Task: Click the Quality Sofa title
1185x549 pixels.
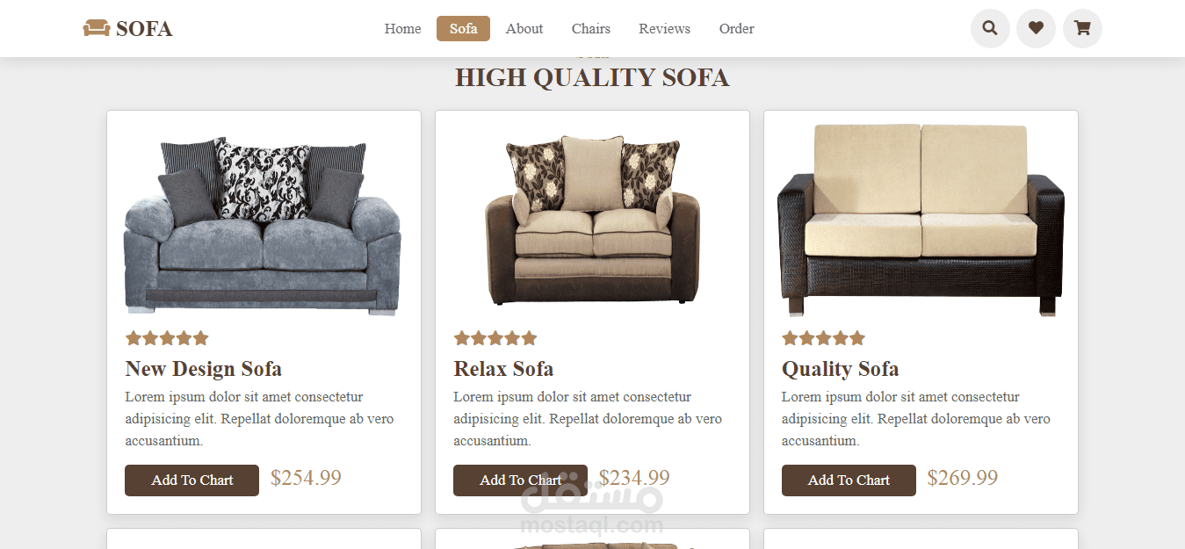Action: click(840, 369)
